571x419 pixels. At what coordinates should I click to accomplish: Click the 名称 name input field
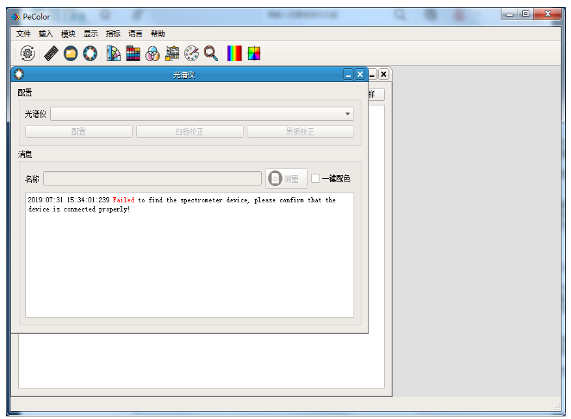(x=152, y=178)
